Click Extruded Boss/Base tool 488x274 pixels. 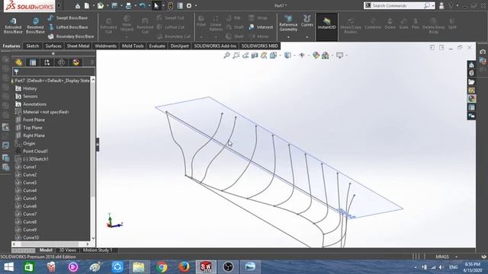tap(13, 25)
